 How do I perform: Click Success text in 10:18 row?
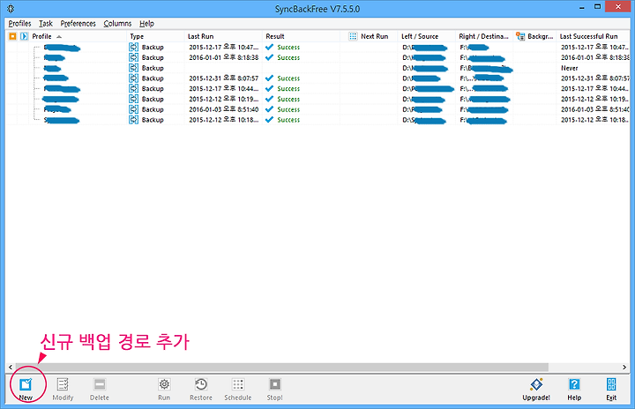click(x=288, y=120)
